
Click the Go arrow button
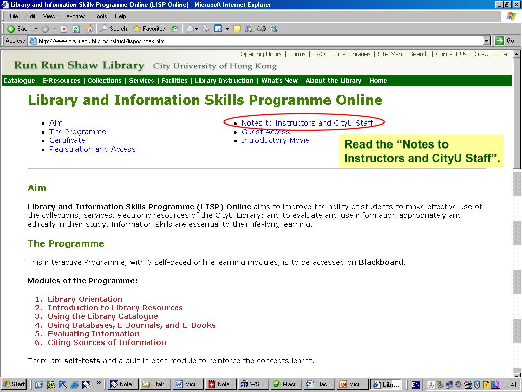tap(505, 41)
